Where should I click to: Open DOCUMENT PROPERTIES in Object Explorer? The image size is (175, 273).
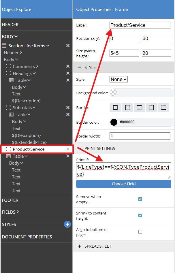coord(27,237)
